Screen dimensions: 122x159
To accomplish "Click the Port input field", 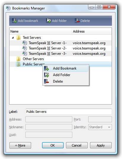I will pos(100,119).
